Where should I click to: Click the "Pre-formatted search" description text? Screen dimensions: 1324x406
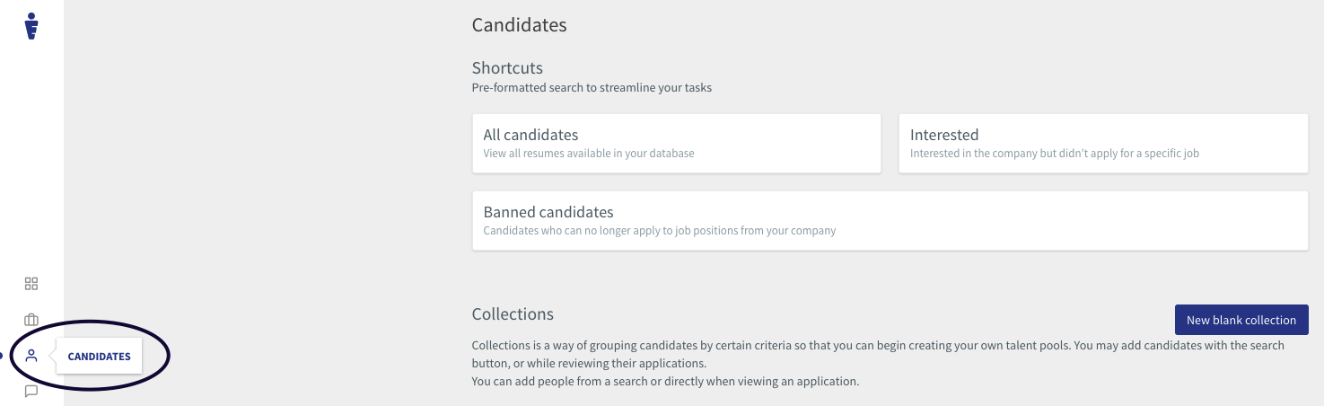point(592,88)
